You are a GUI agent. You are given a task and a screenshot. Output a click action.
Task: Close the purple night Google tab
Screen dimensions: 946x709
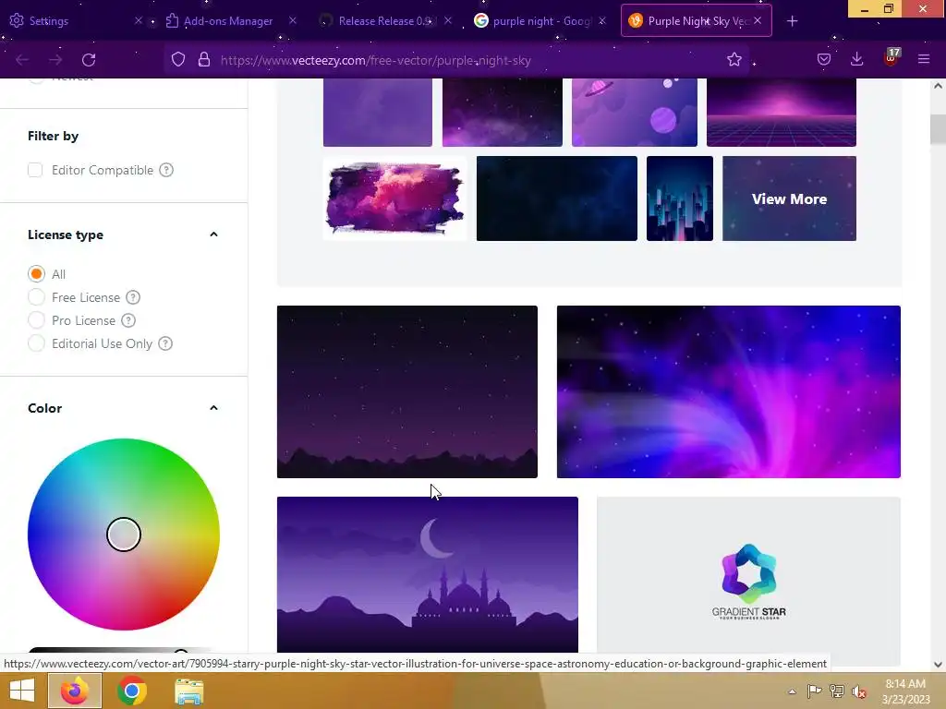coord(602,20)
